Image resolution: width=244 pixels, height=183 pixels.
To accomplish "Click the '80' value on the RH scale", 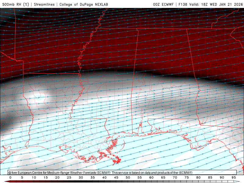I will point(198,178).
